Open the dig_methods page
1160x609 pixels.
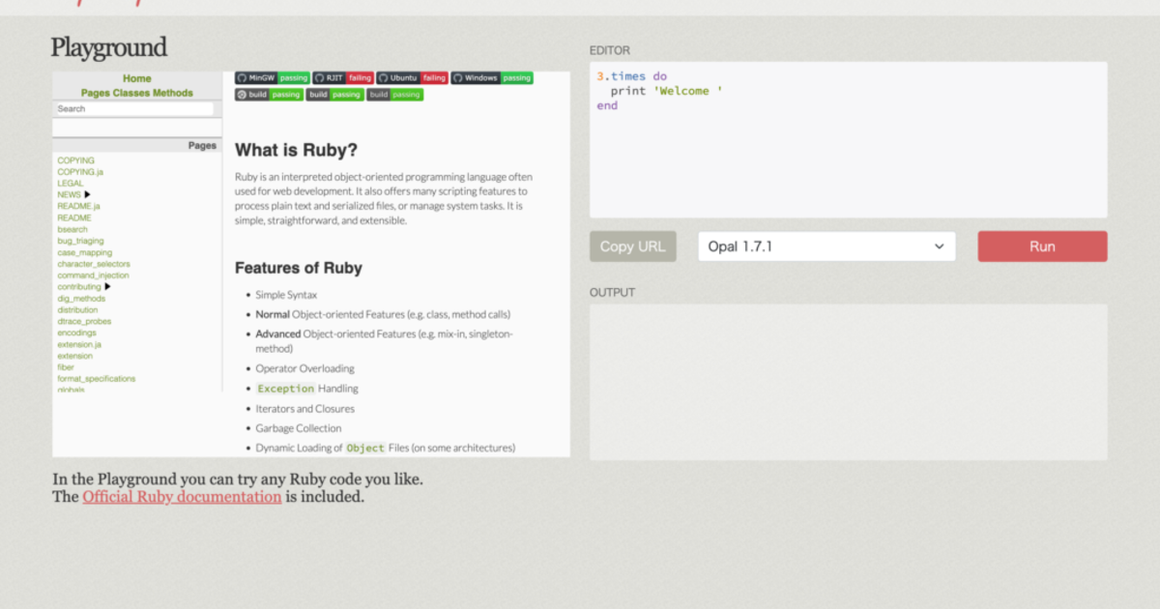(x=81, y=298)
